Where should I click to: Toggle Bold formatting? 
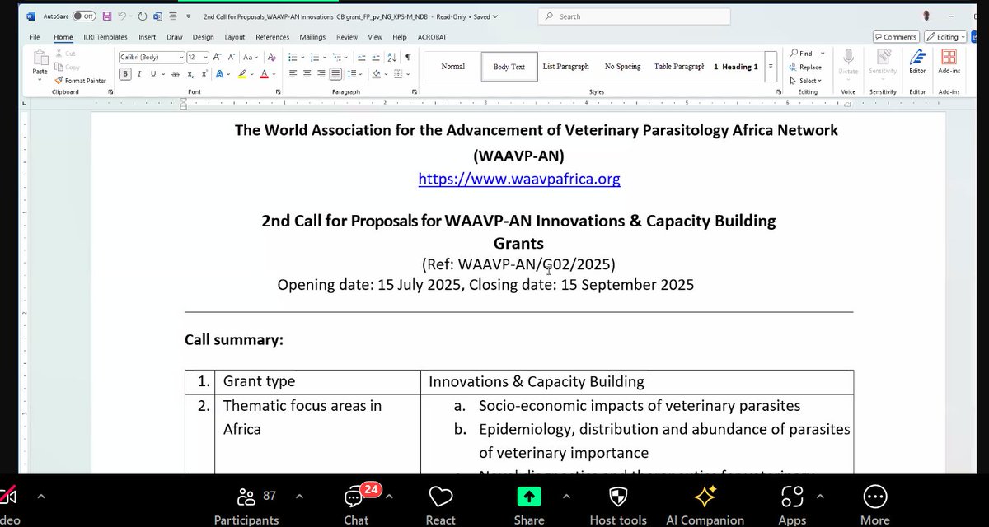point(126,74)
